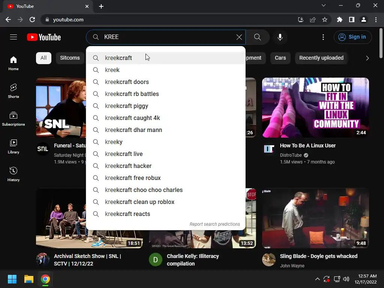This screenshot has width=384, height=288.
Task: Open the green D channel avatar
Action: click(156, 259)
